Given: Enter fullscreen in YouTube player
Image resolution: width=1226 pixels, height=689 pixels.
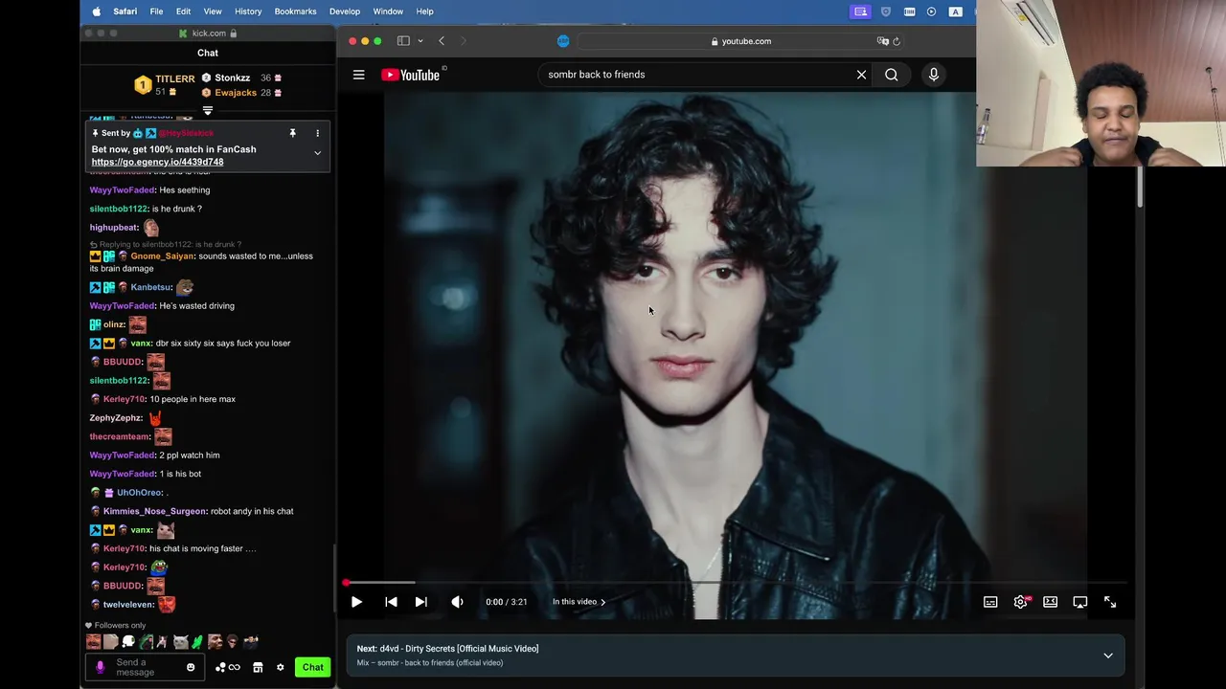Looking at the screenshot, I should click(1110, 602).
